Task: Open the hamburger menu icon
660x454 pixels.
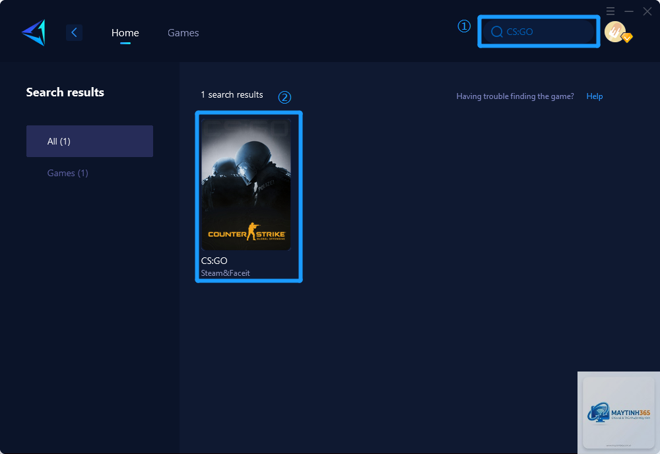Action: [x=610, y=11]
